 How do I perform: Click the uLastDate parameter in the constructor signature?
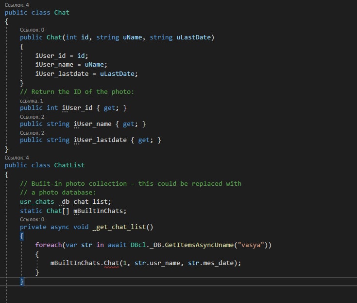click(193, 37)
